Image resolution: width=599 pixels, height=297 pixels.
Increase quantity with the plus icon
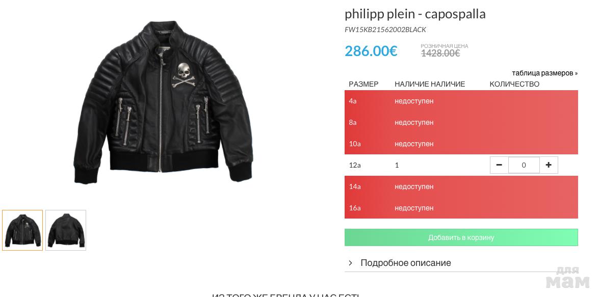point(549,165)
